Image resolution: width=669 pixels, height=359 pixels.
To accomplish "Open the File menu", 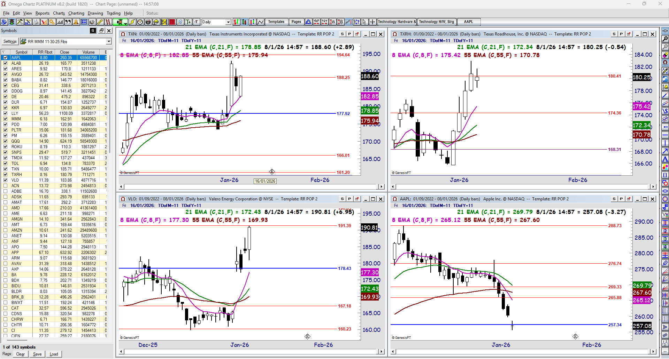I will tap(6, 13).
